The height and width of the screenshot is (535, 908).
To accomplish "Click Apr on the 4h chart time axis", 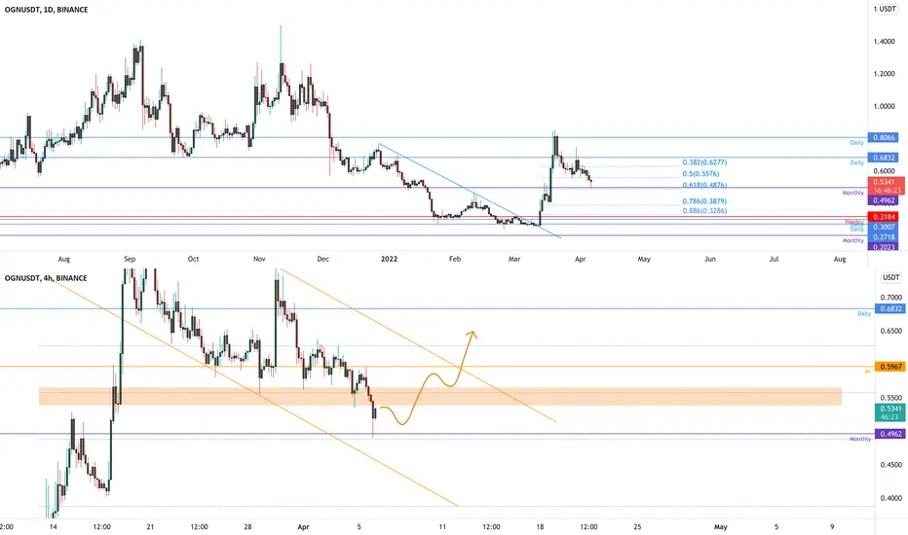I will click(x=303, y=527).
